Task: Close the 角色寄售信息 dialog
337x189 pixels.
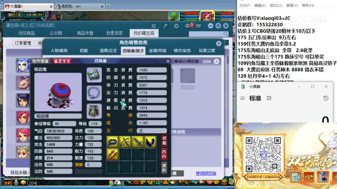Action: click(x=219, y=43)
